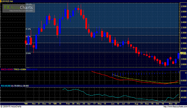Click the '08 year label on time axis
The height and width of the screenshot is (108, 187).
(x=26, y=104)
